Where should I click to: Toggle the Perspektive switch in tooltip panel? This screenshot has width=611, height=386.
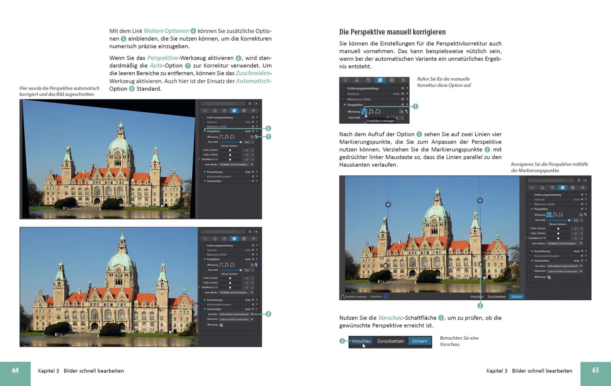[344, 105]
